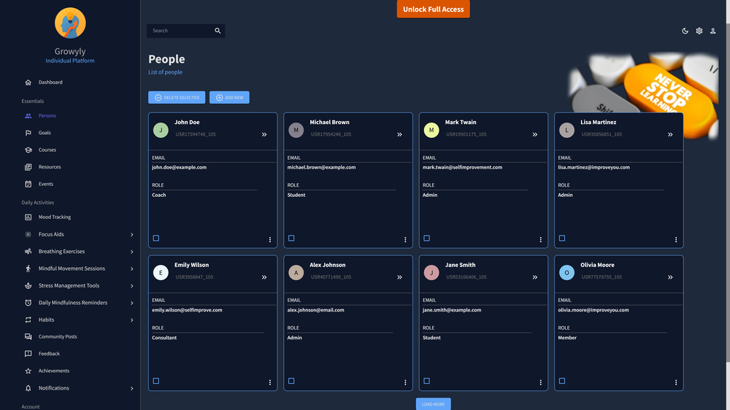Expand Daily Mindfulness Reminders chevron
Image resolution: width=730 pixels, height=410 pixels.
(x=131, y=303)
